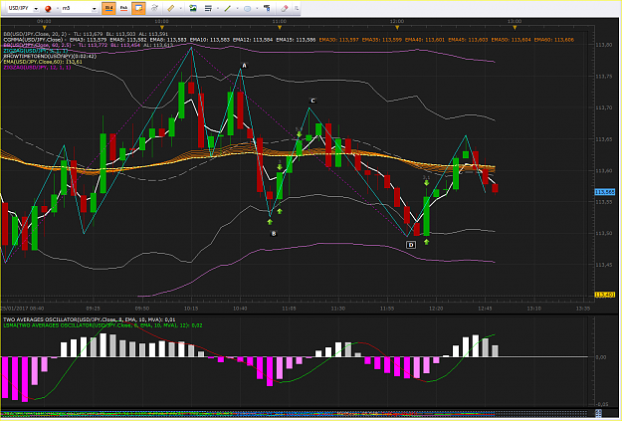The width and height of the screenshot is (622, 421).
Task: Click the 10:00 session marker triangle
Action: click(162, 28)
